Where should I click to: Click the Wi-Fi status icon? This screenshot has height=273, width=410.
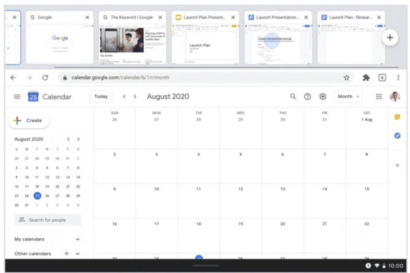(x=377, y=266)
